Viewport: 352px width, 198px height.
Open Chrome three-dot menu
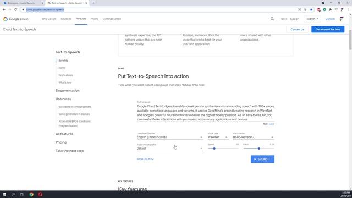tap(348, 10)
